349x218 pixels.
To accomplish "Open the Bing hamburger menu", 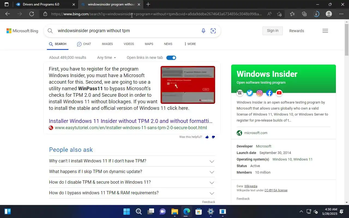I will [325, 31].
